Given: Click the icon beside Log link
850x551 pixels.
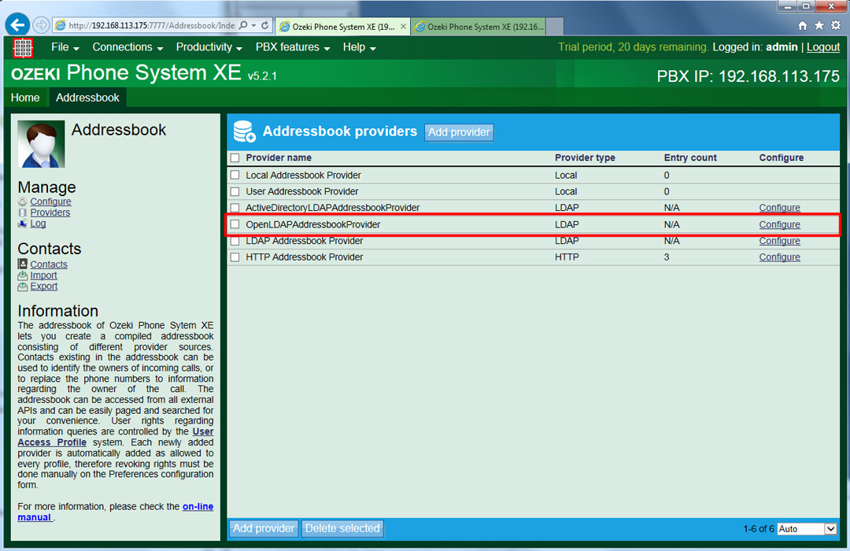Looking at the screenshot, I should point(22,224).
